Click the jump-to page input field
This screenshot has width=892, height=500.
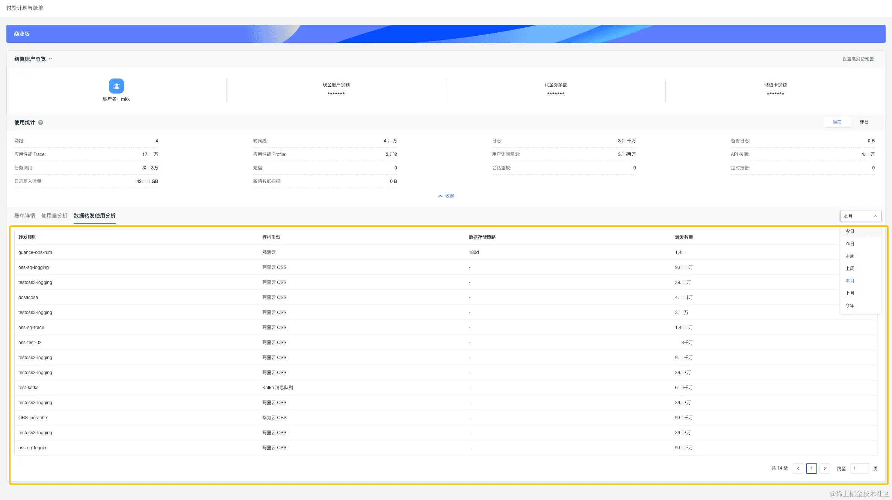pos(859,468)
